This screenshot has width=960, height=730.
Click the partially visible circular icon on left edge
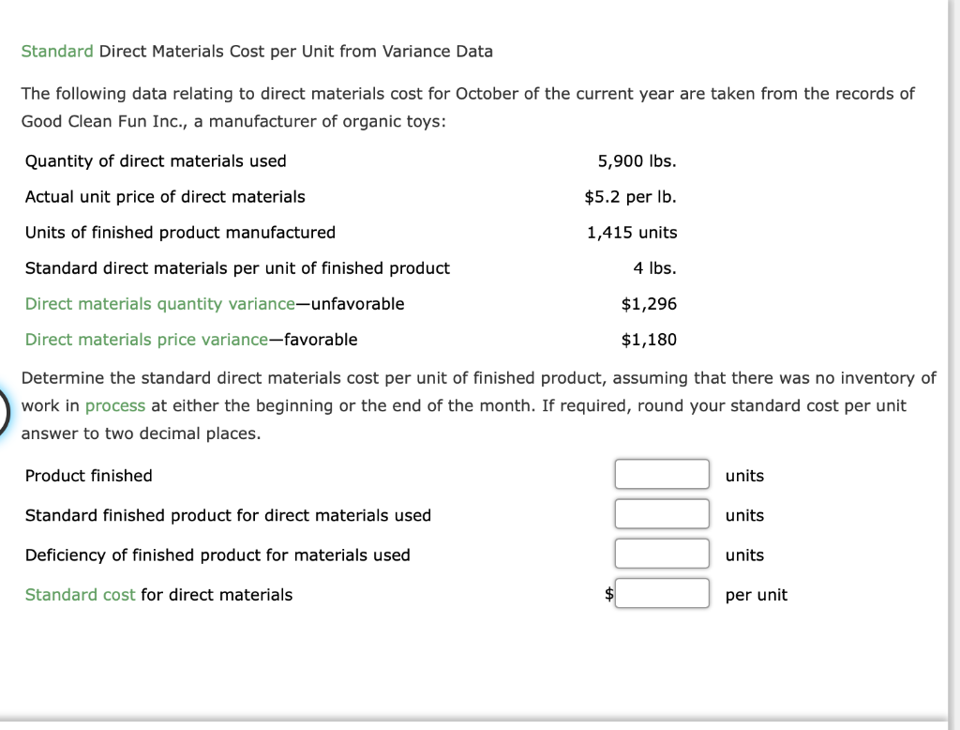pos(4,408)
